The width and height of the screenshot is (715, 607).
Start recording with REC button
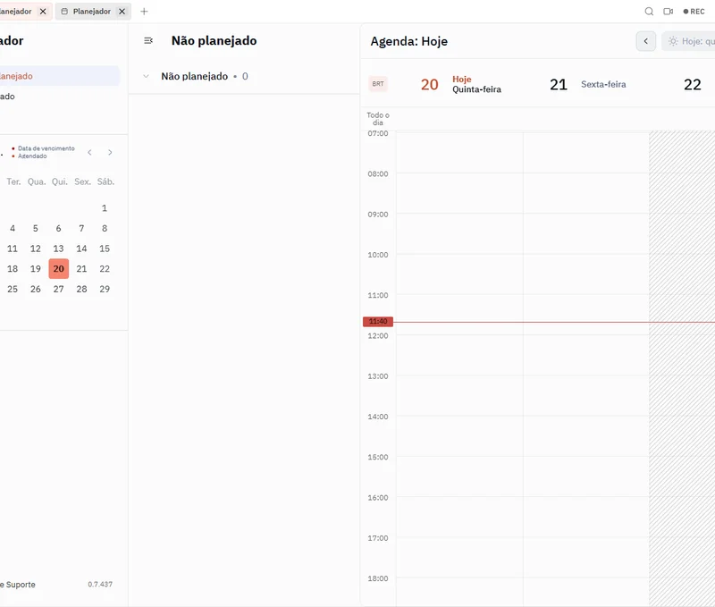[x=694, y=12]
